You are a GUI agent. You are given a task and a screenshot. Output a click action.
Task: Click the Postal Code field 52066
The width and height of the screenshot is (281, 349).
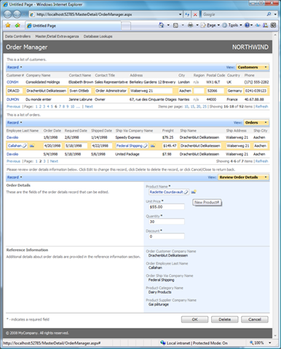pos(215,91)
